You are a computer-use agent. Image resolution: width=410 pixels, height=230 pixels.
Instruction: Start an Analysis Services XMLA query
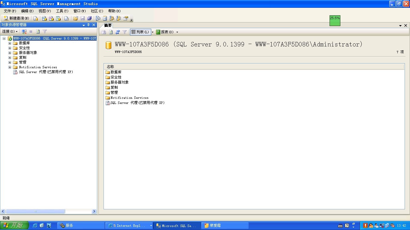coord(58,18)
